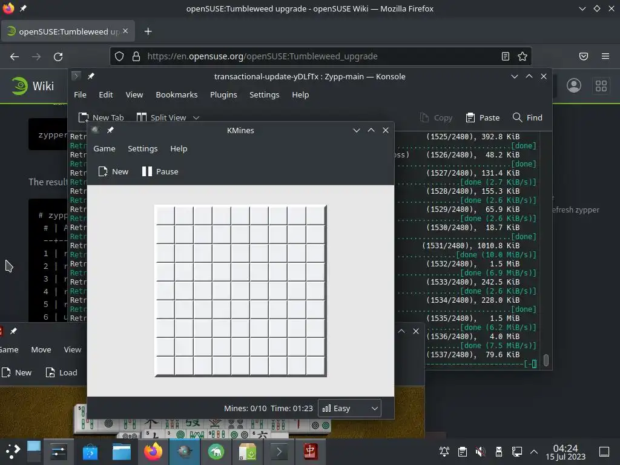Open Discover store from the taskbar
The image size is (620, 465).
(x=90, y=452)
